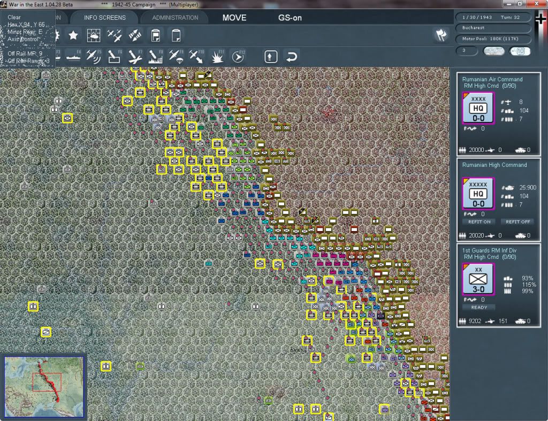This screenshot has width=548, height=421.
Task: Click the field showing number 3
Action: [467, 51]
